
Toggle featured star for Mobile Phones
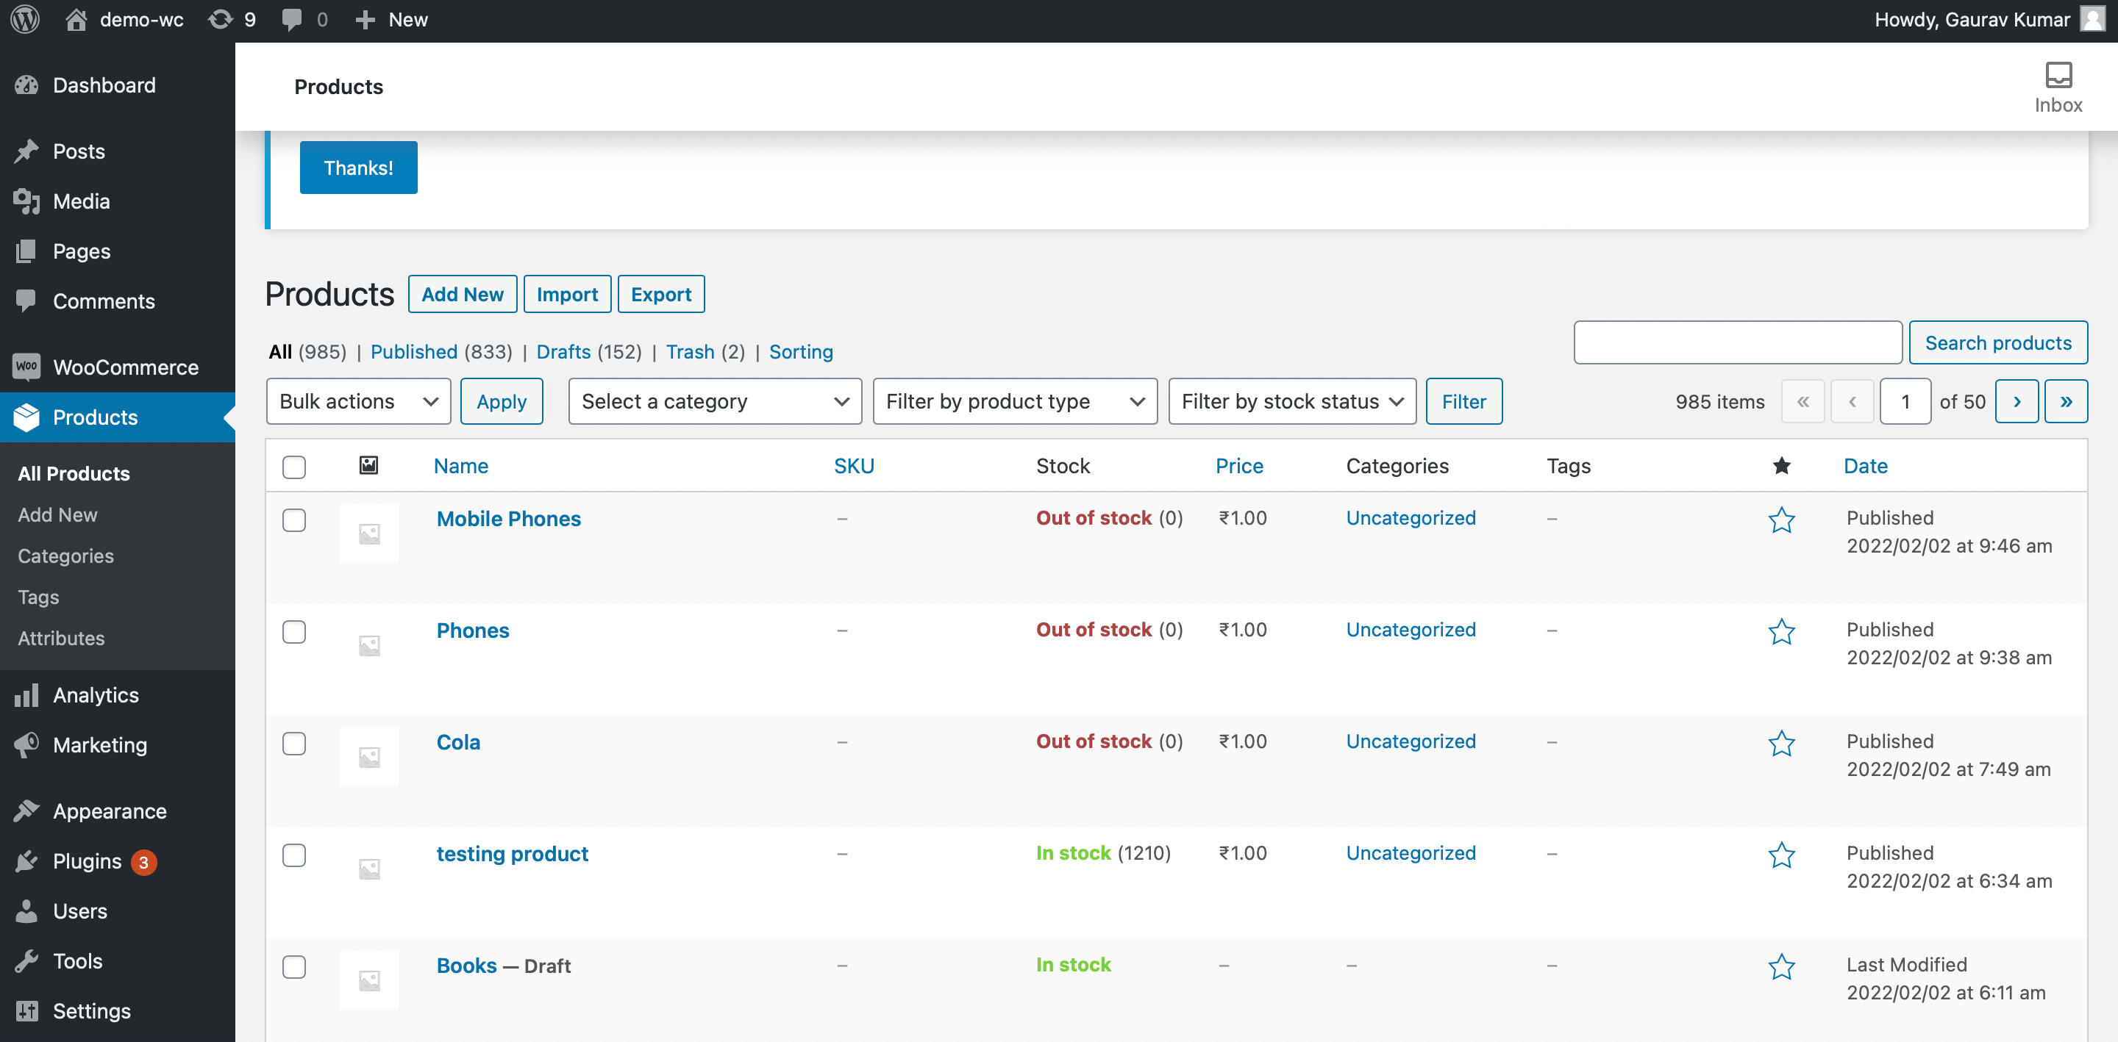[x=1781, y=520]
